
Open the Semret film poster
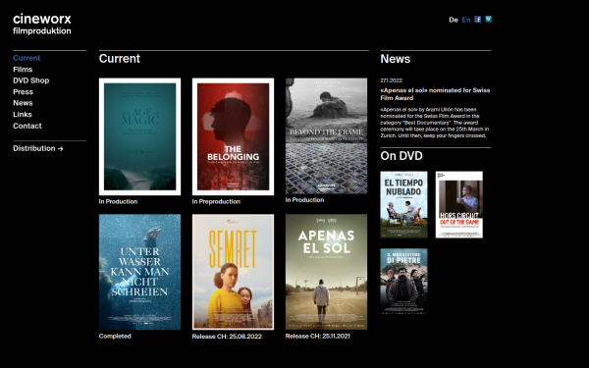point(233,272)
